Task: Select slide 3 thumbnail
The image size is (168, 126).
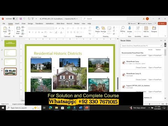Action: pyautogui.click(x=10, y=62)
